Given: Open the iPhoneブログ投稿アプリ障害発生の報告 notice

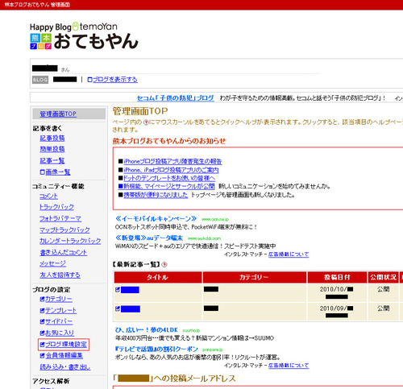Looking at the screenshot, I should click(172, 161).
